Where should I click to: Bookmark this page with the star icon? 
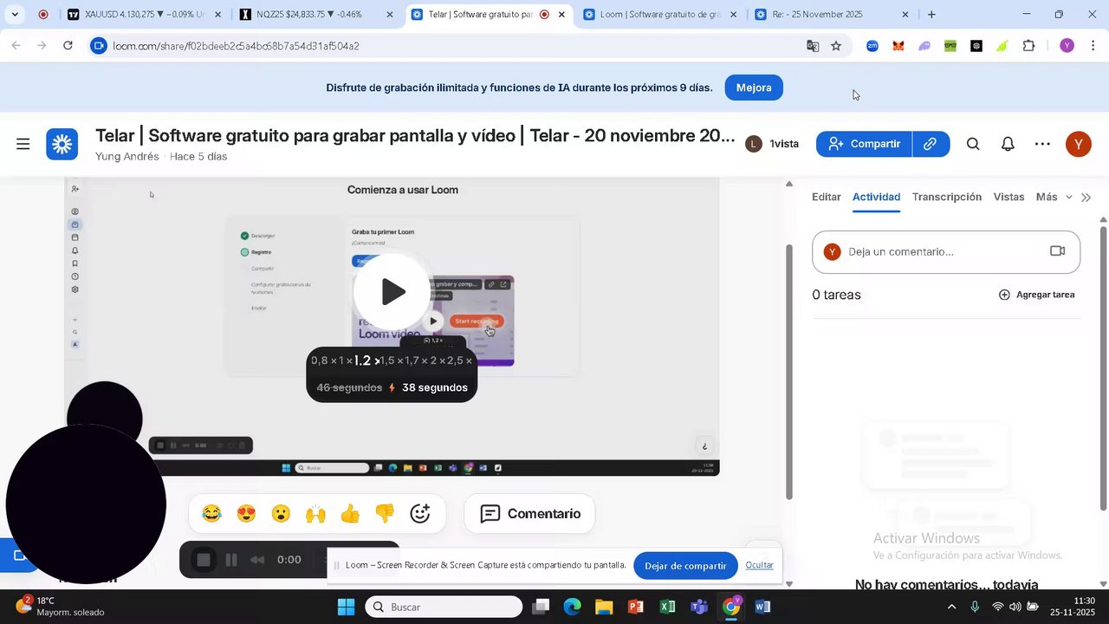(836, 46)
